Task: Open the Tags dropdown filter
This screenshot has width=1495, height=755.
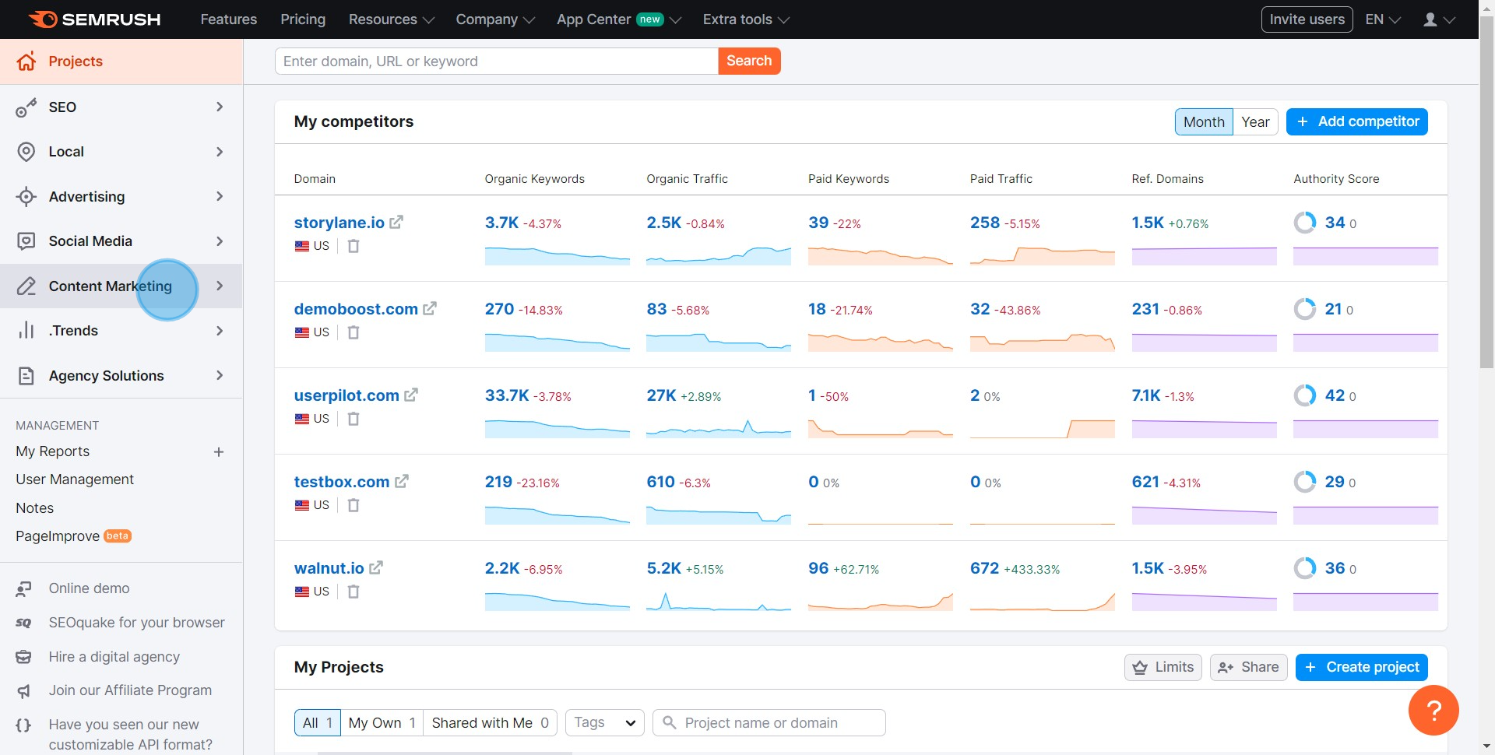Action: point(605,723)
